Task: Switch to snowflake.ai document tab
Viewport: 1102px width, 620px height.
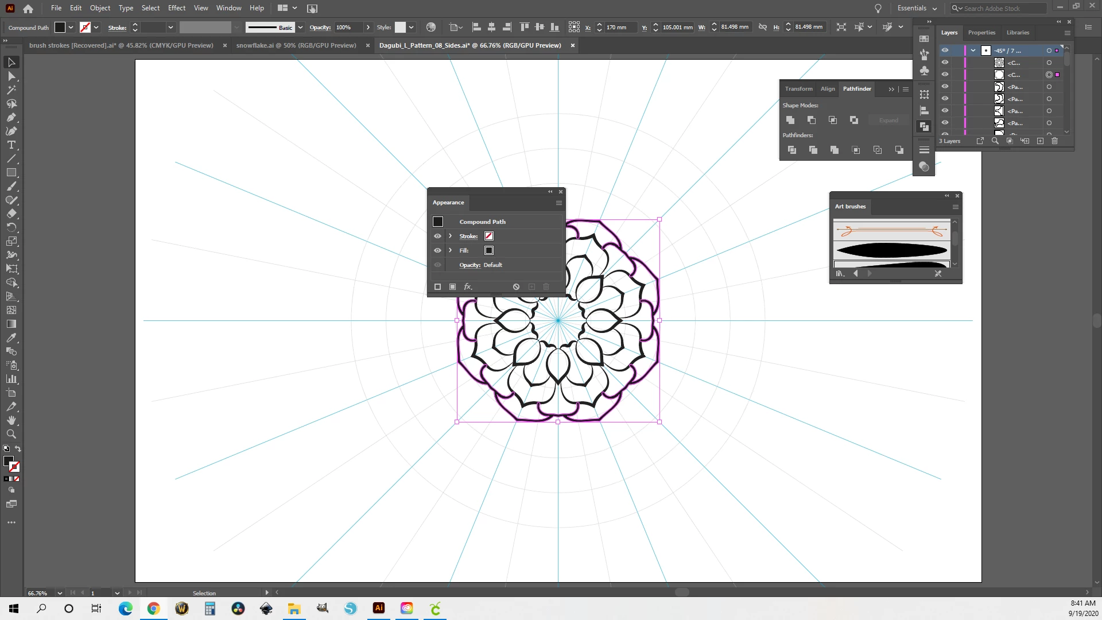Action: (x=296, y=45)
